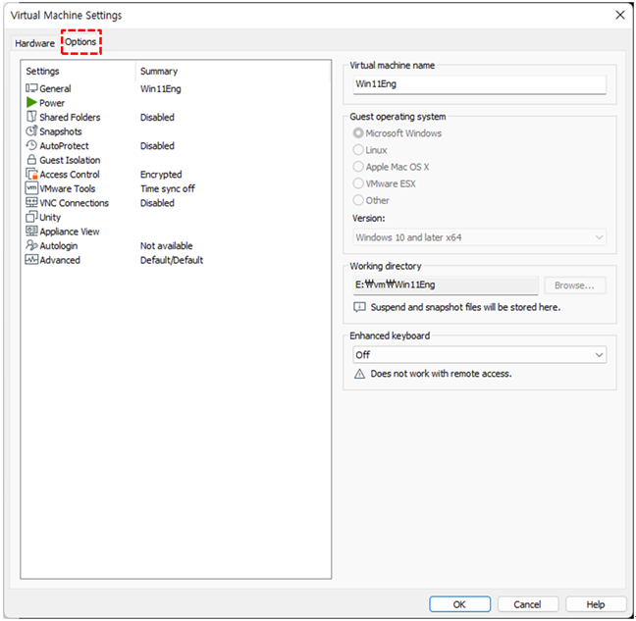Switch to the Hardware tab
Viewport: 636px width, 621px height.
click(35, 43)
